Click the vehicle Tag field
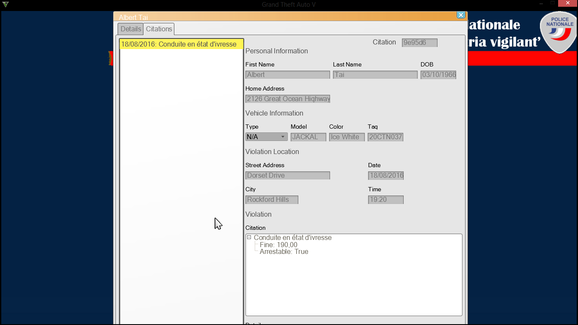This screenshot has width=578, height=325. tap(385, 137)
